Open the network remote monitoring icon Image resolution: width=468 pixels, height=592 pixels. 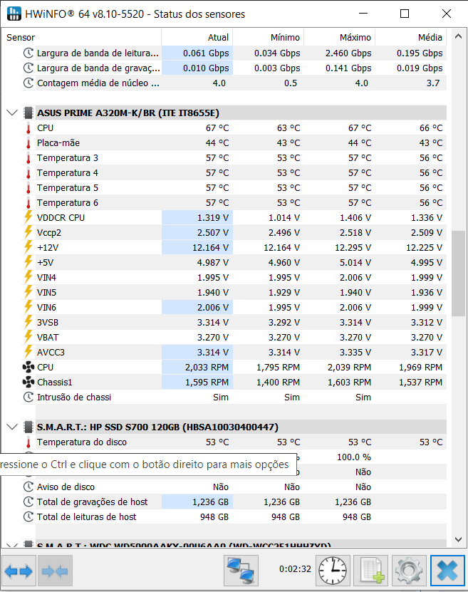[241, 571]
